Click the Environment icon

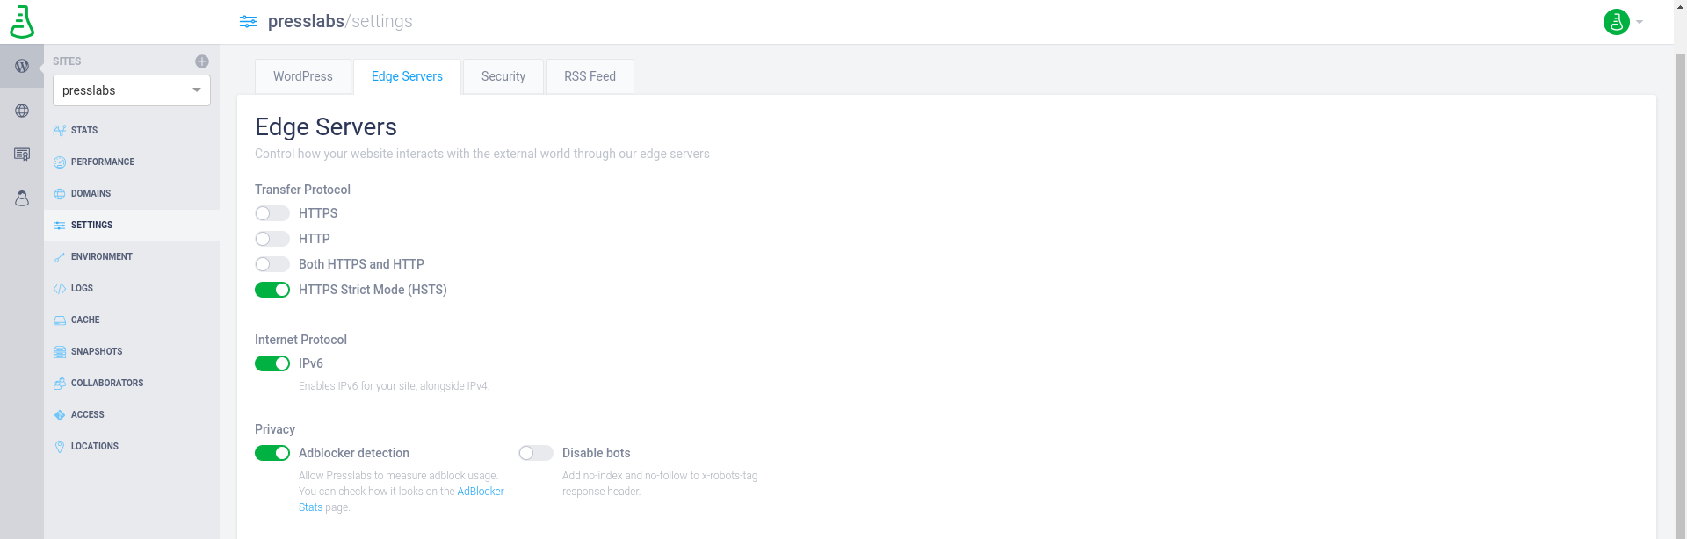[x=60, y=257]
